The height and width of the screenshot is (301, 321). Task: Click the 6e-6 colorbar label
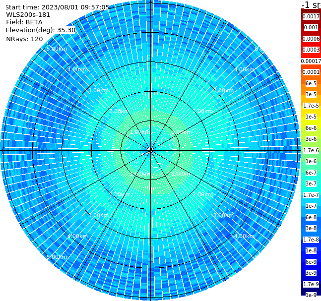click(x=311, y=128)
